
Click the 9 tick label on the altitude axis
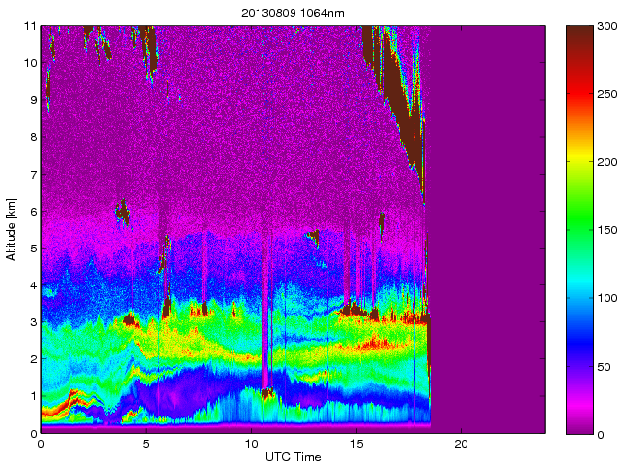(32, 100)
